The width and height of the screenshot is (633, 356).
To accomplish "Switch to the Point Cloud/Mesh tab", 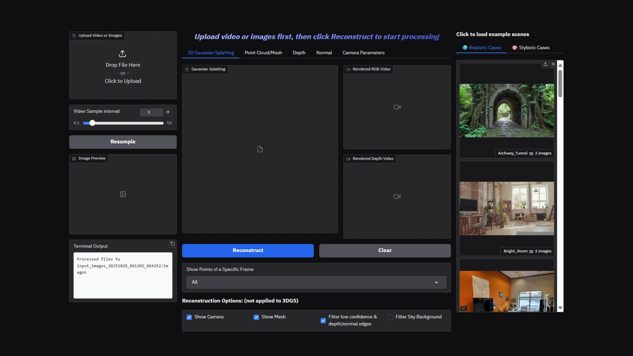I will tap(263, 53).
